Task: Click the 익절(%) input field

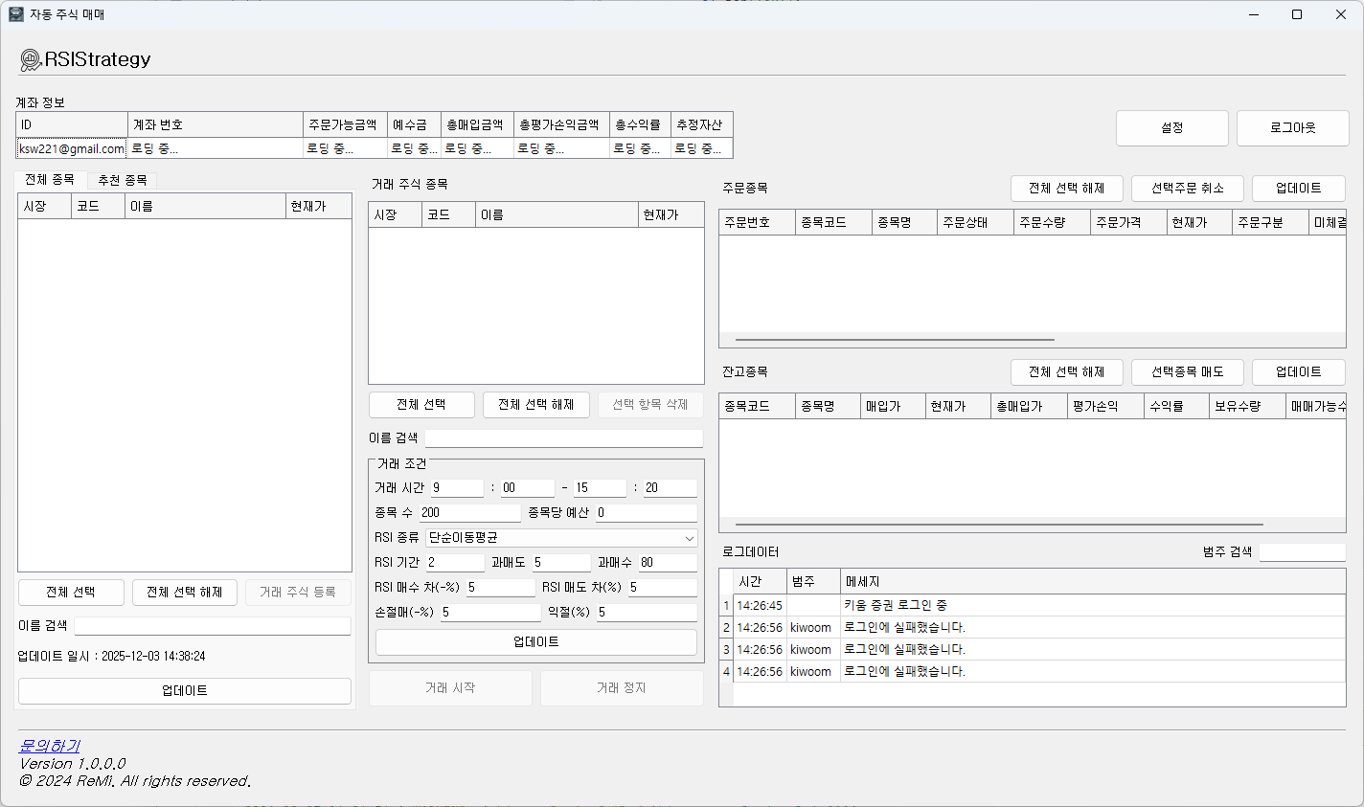Action: point(647,613)
